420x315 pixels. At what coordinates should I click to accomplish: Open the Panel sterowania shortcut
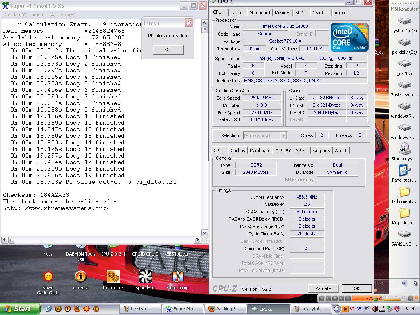(404, 170)
